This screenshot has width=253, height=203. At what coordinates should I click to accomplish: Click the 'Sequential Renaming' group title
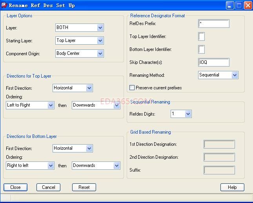150,102
